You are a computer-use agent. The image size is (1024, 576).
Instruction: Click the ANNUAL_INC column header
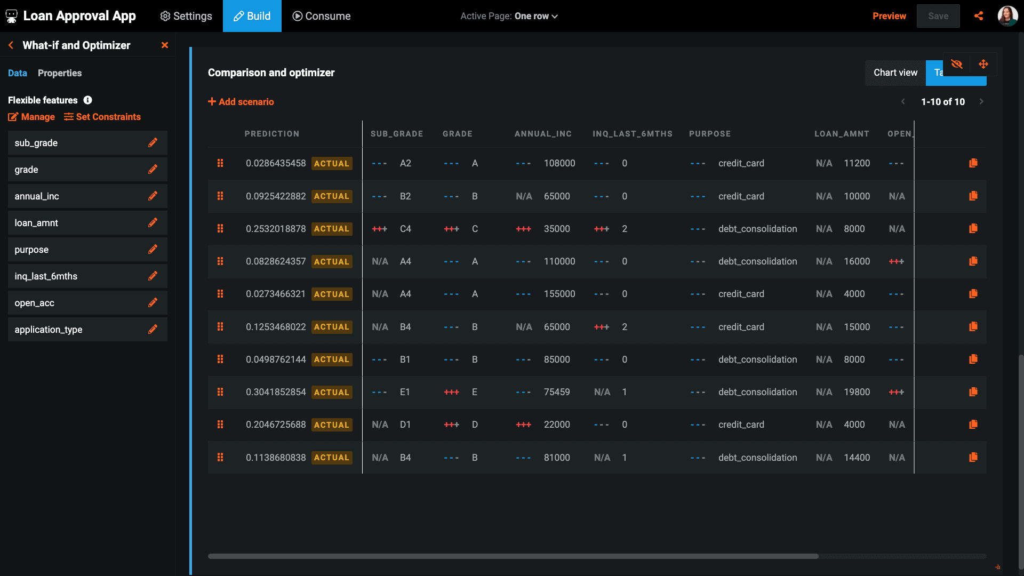tap(543, 134)
